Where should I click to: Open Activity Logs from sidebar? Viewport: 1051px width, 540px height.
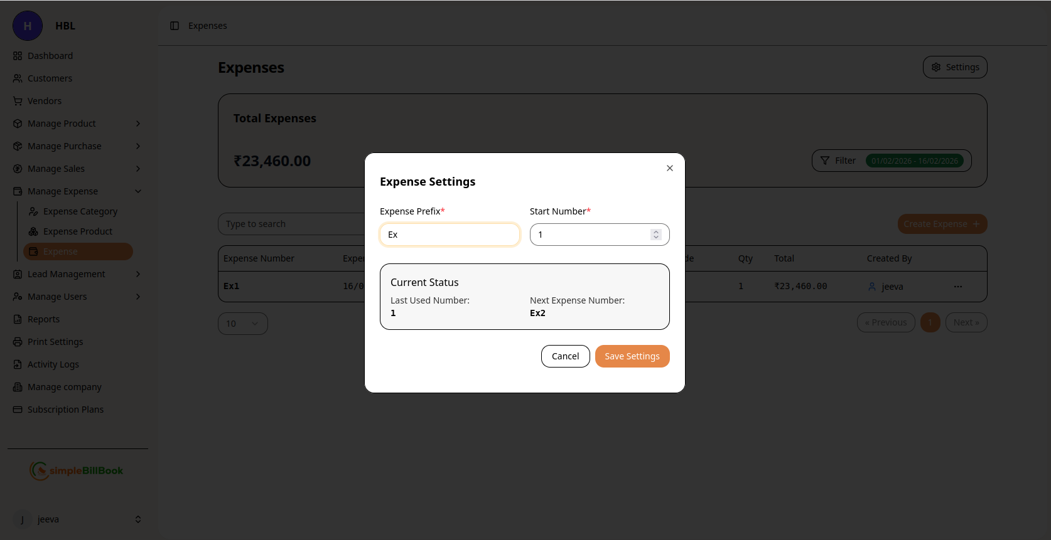coord(53,364)
